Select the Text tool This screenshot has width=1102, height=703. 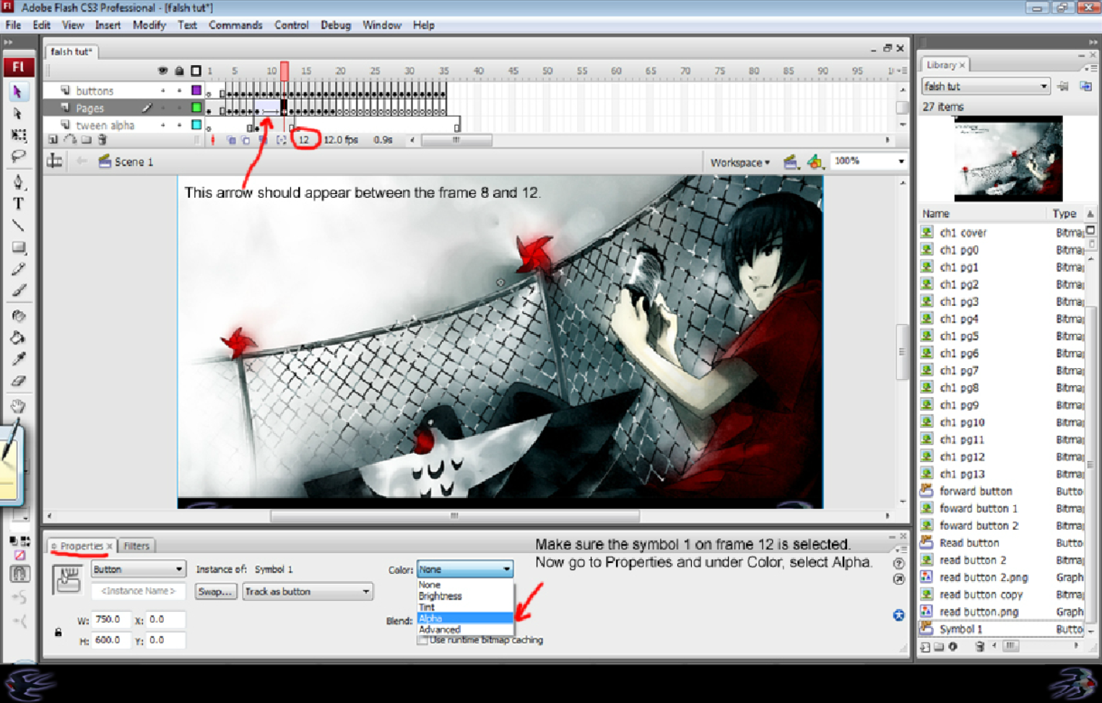click(18, 204)
